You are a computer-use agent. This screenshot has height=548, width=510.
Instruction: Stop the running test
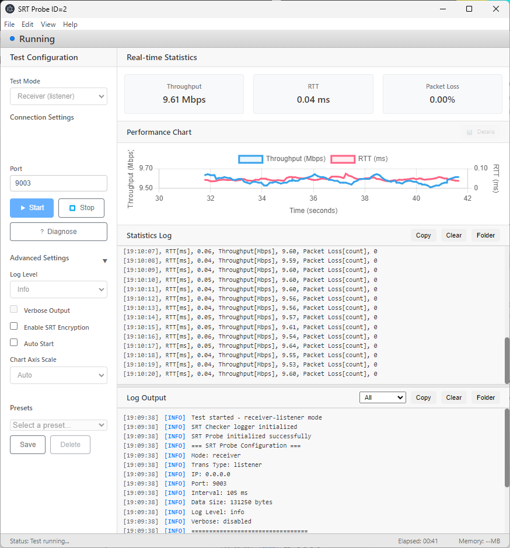coord(81,208)
